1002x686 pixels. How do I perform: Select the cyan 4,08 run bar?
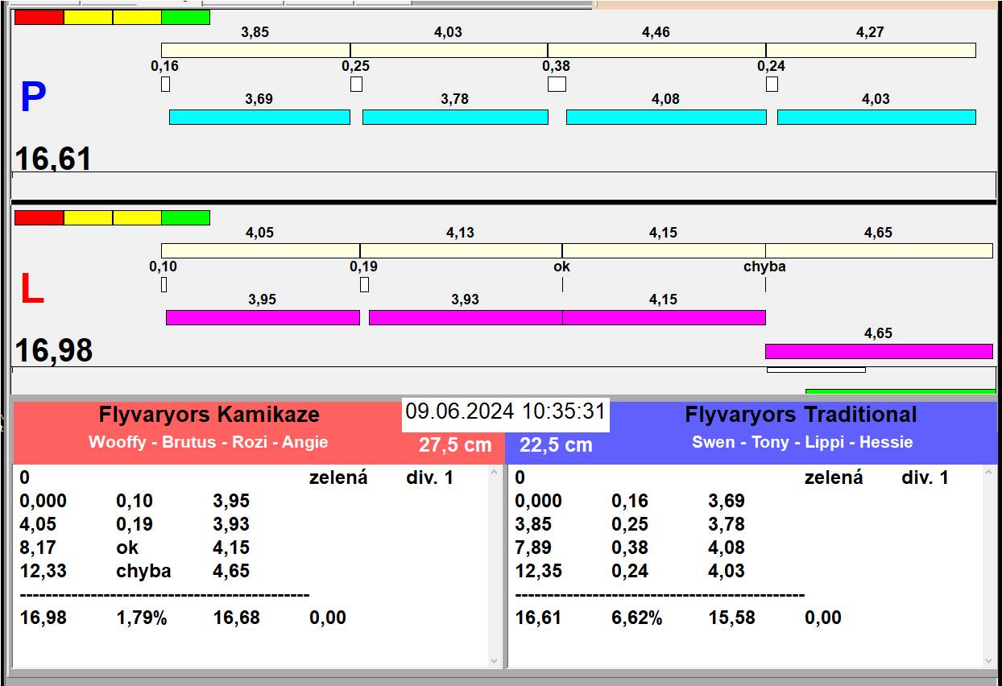666,118
